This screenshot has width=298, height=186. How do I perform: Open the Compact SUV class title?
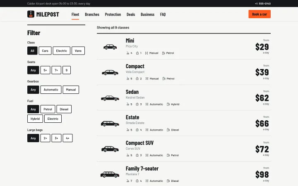tap(140, 143)
